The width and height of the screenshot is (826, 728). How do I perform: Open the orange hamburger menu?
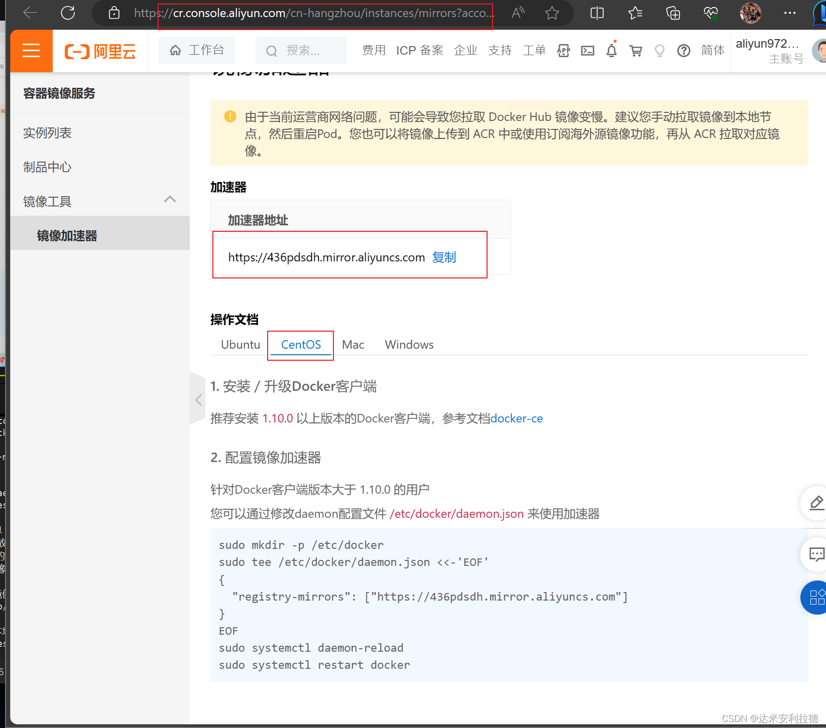tap(31, 51)
